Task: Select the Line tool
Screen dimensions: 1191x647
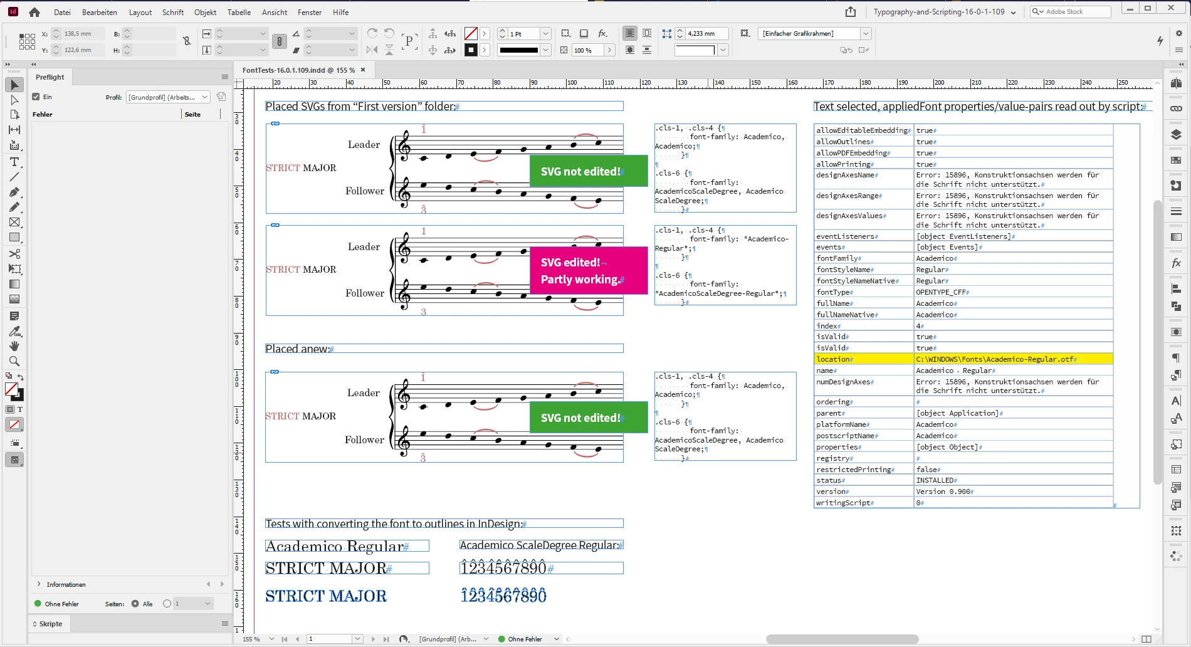Action: [14, 177]
